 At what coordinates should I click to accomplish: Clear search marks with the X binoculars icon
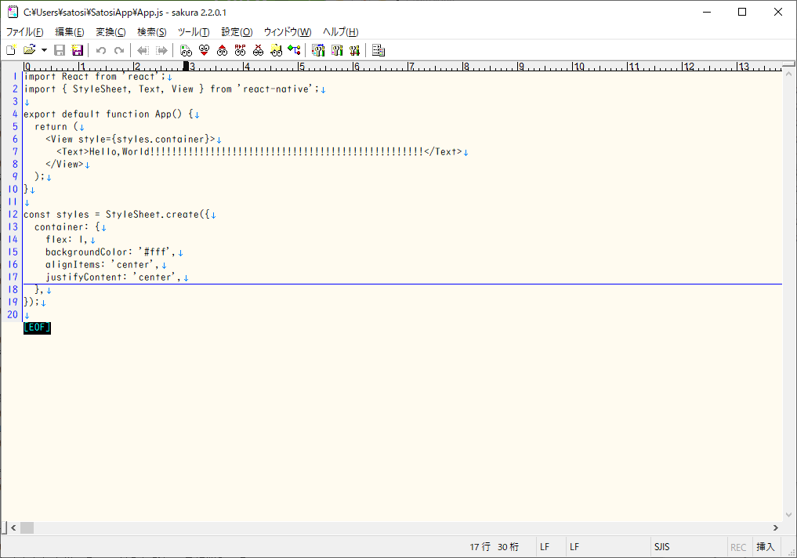[258, 50]
